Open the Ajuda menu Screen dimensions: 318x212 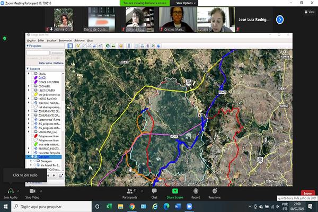tap(90, 40)
